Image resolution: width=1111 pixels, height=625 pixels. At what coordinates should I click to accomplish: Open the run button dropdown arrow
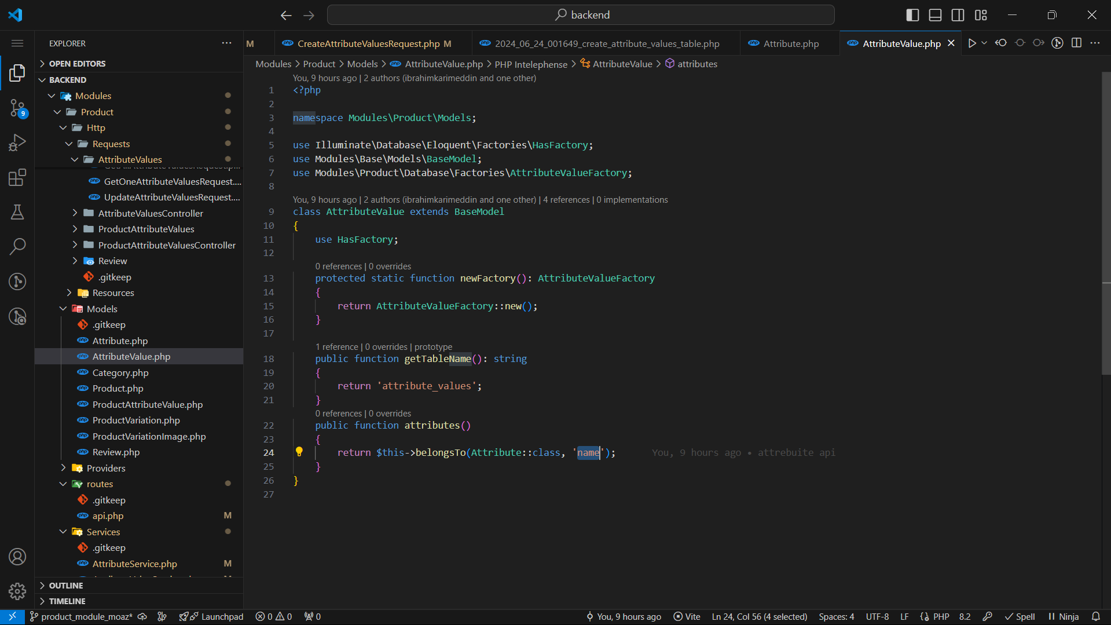984,43
